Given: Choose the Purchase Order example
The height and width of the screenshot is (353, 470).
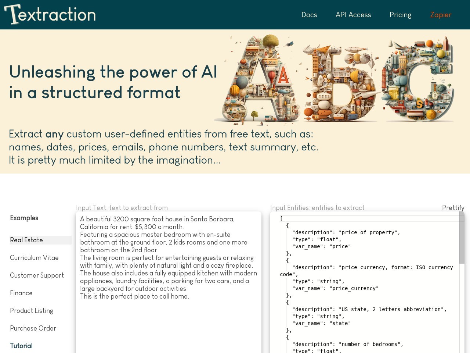Looking at the screenshot, I should tap(33, 328).
